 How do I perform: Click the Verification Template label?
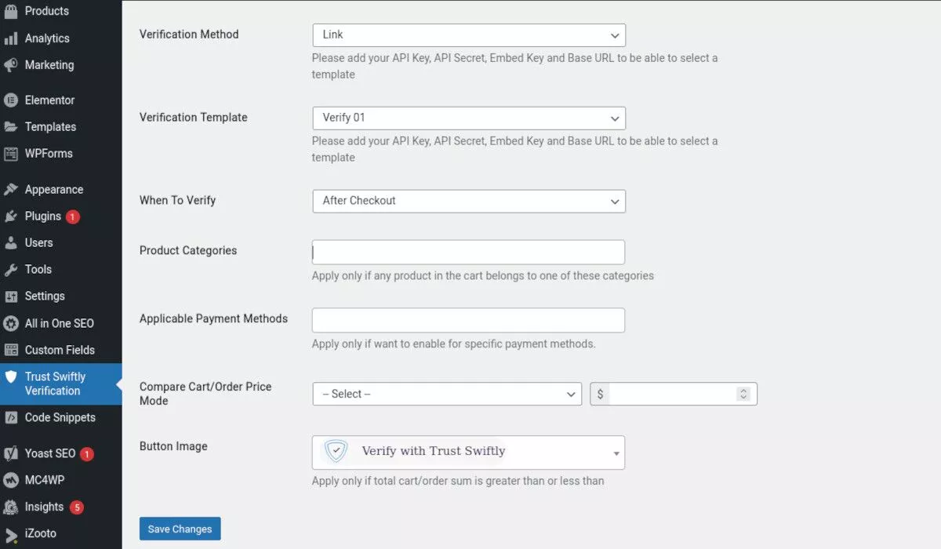[194, 118]
